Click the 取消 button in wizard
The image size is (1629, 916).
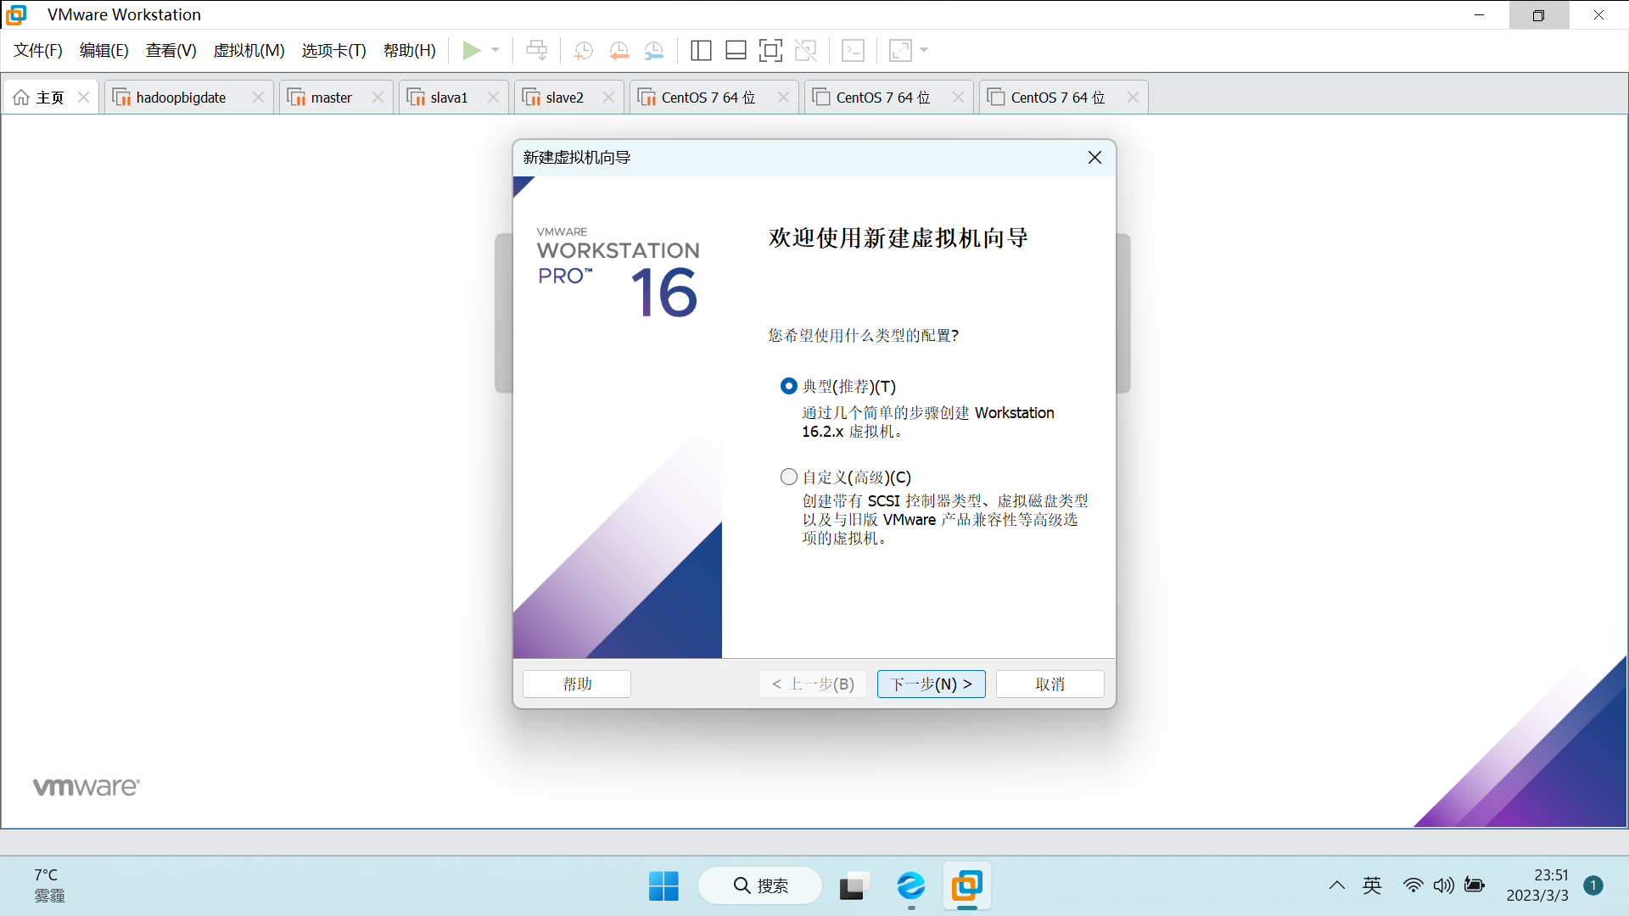click(x=1050, y=684)
